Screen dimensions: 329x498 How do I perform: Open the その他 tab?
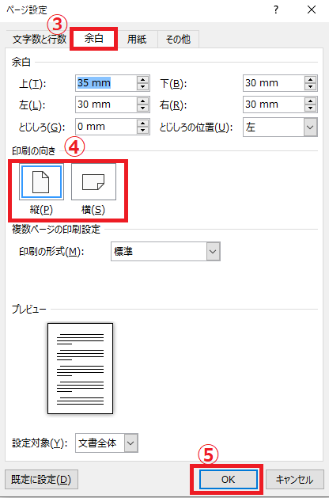coord(178,39)
